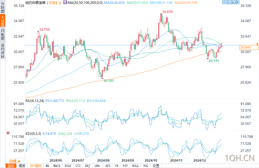
Task: Click the 2024/06 date on time axis
Action: (56, 161)
